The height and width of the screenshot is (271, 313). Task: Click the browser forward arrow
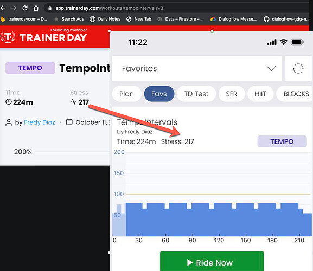(14, 8)
